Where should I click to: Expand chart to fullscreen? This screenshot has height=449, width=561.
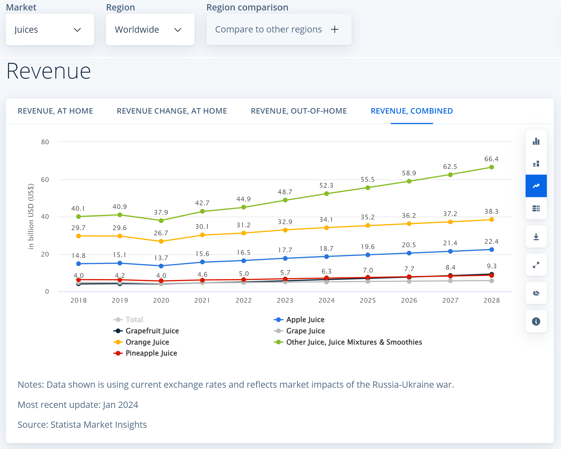[x=536, y=265]
